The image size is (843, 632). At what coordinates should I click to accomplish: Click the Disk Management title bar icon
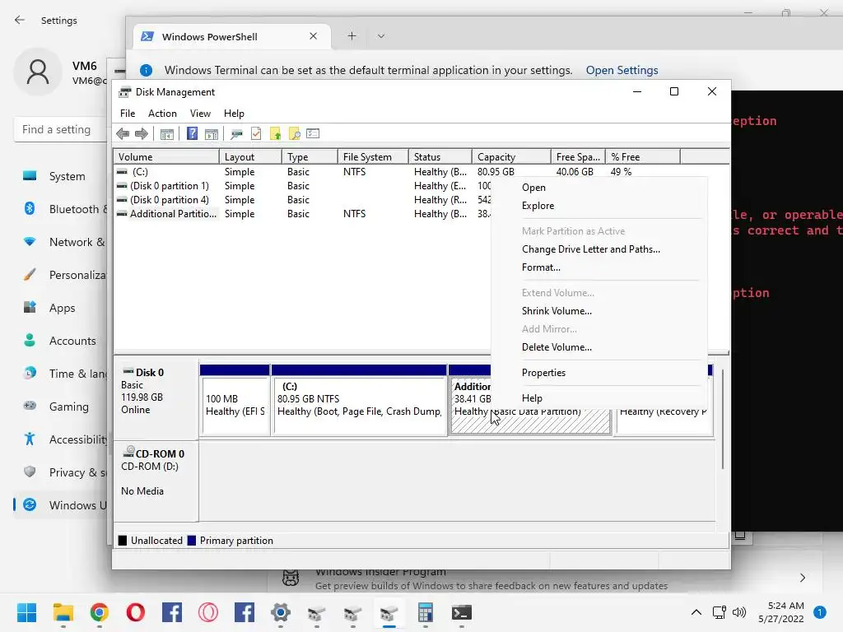click(125, 92)
